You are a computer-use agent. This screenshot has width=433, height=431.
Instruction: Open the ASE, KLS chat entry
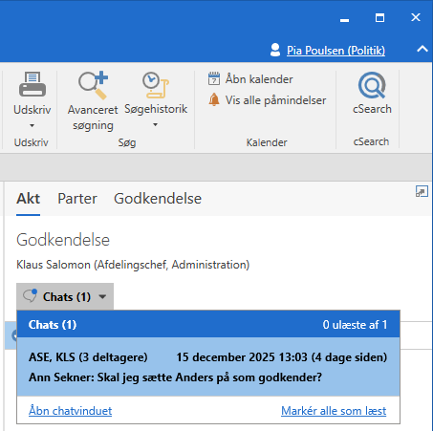point(208,367)
